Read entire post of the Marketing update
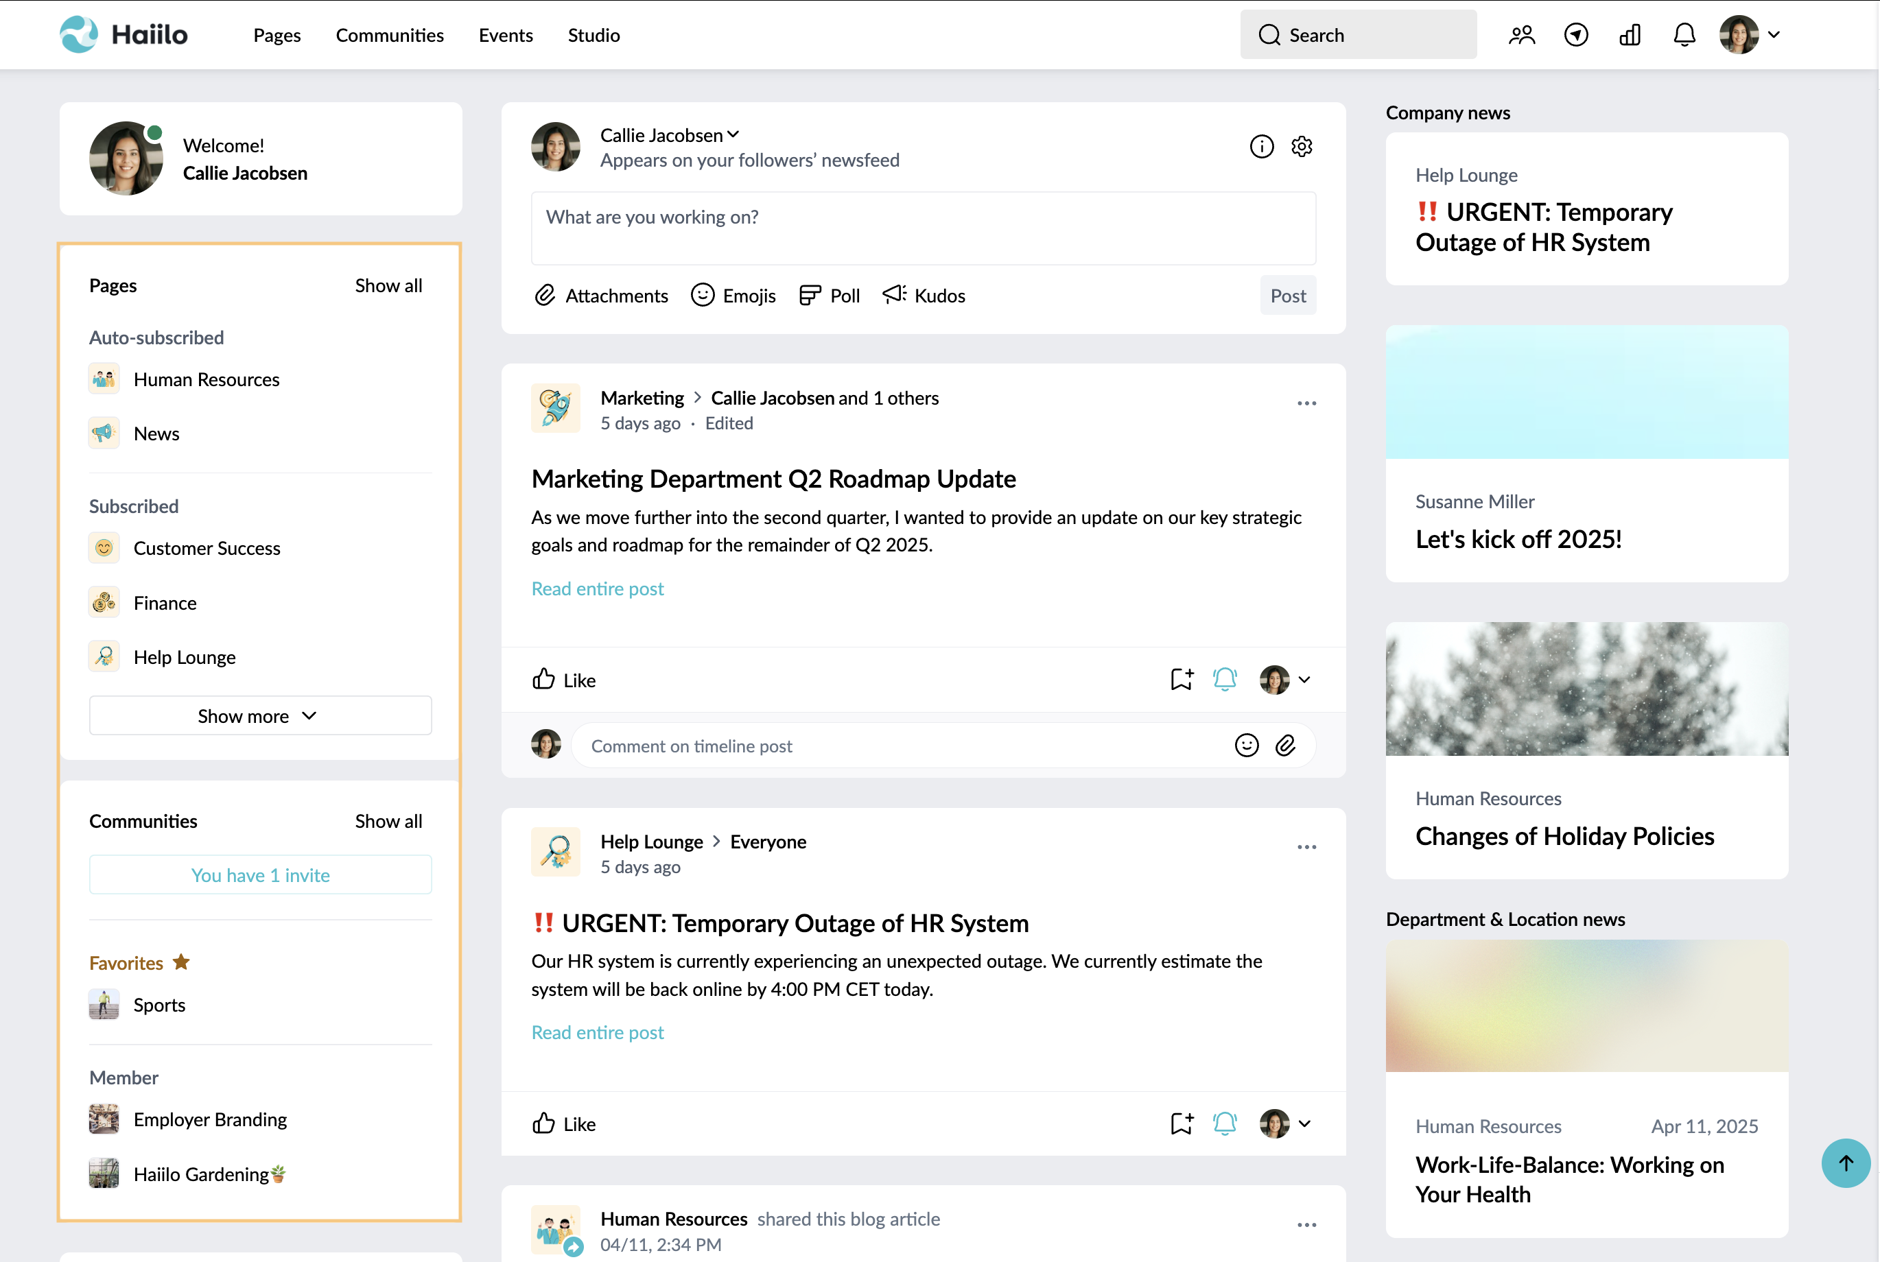 pyautogui.click(x=597, y=588)
